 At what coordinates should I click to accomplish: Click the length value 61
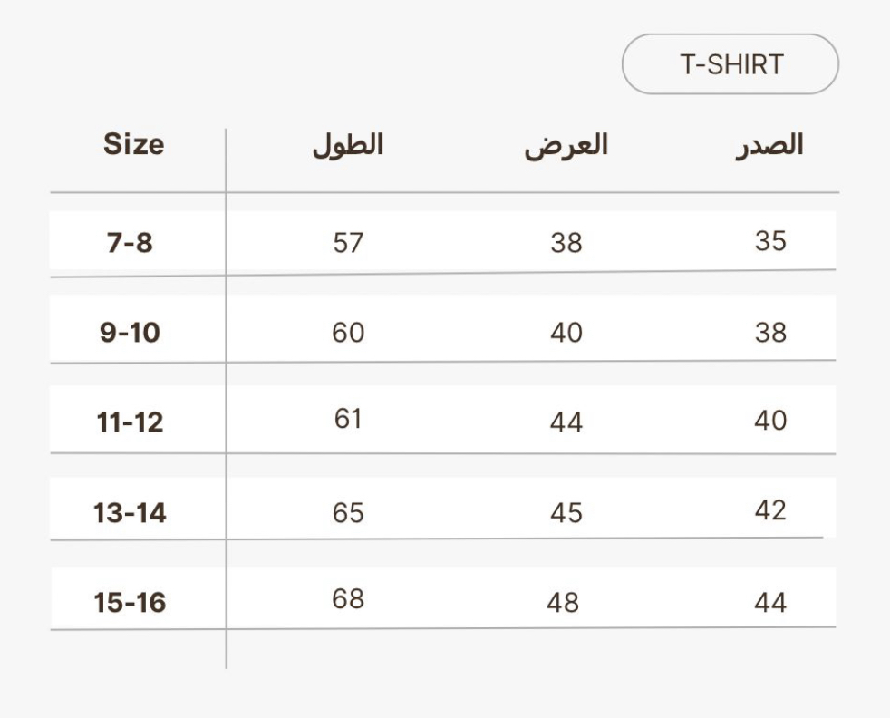(x=348, y=419)
